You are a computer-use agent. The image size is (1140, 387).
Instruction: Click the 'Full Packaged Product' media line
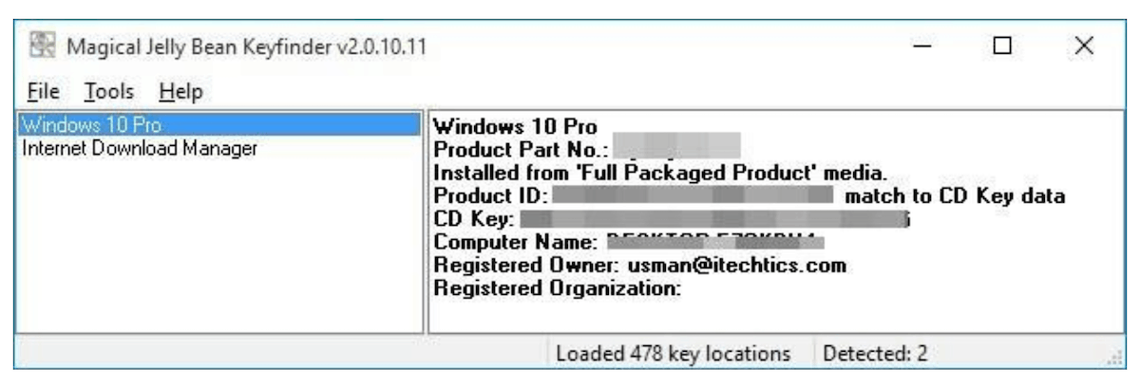click(660, 174)
